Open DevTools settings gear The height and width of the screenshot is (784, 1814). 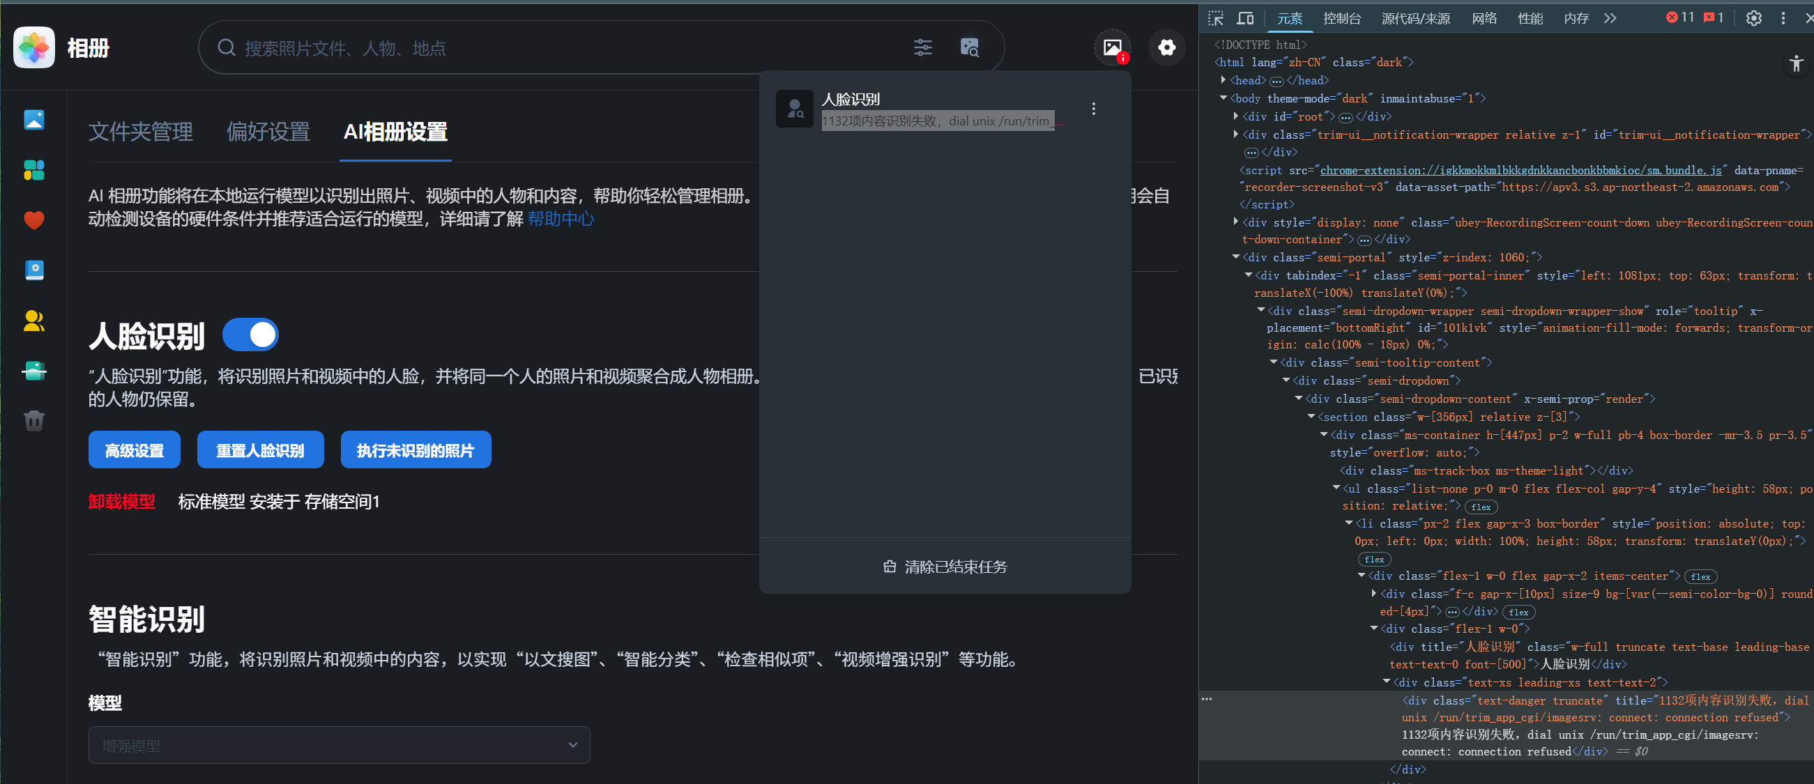[x=1753, y=18]
